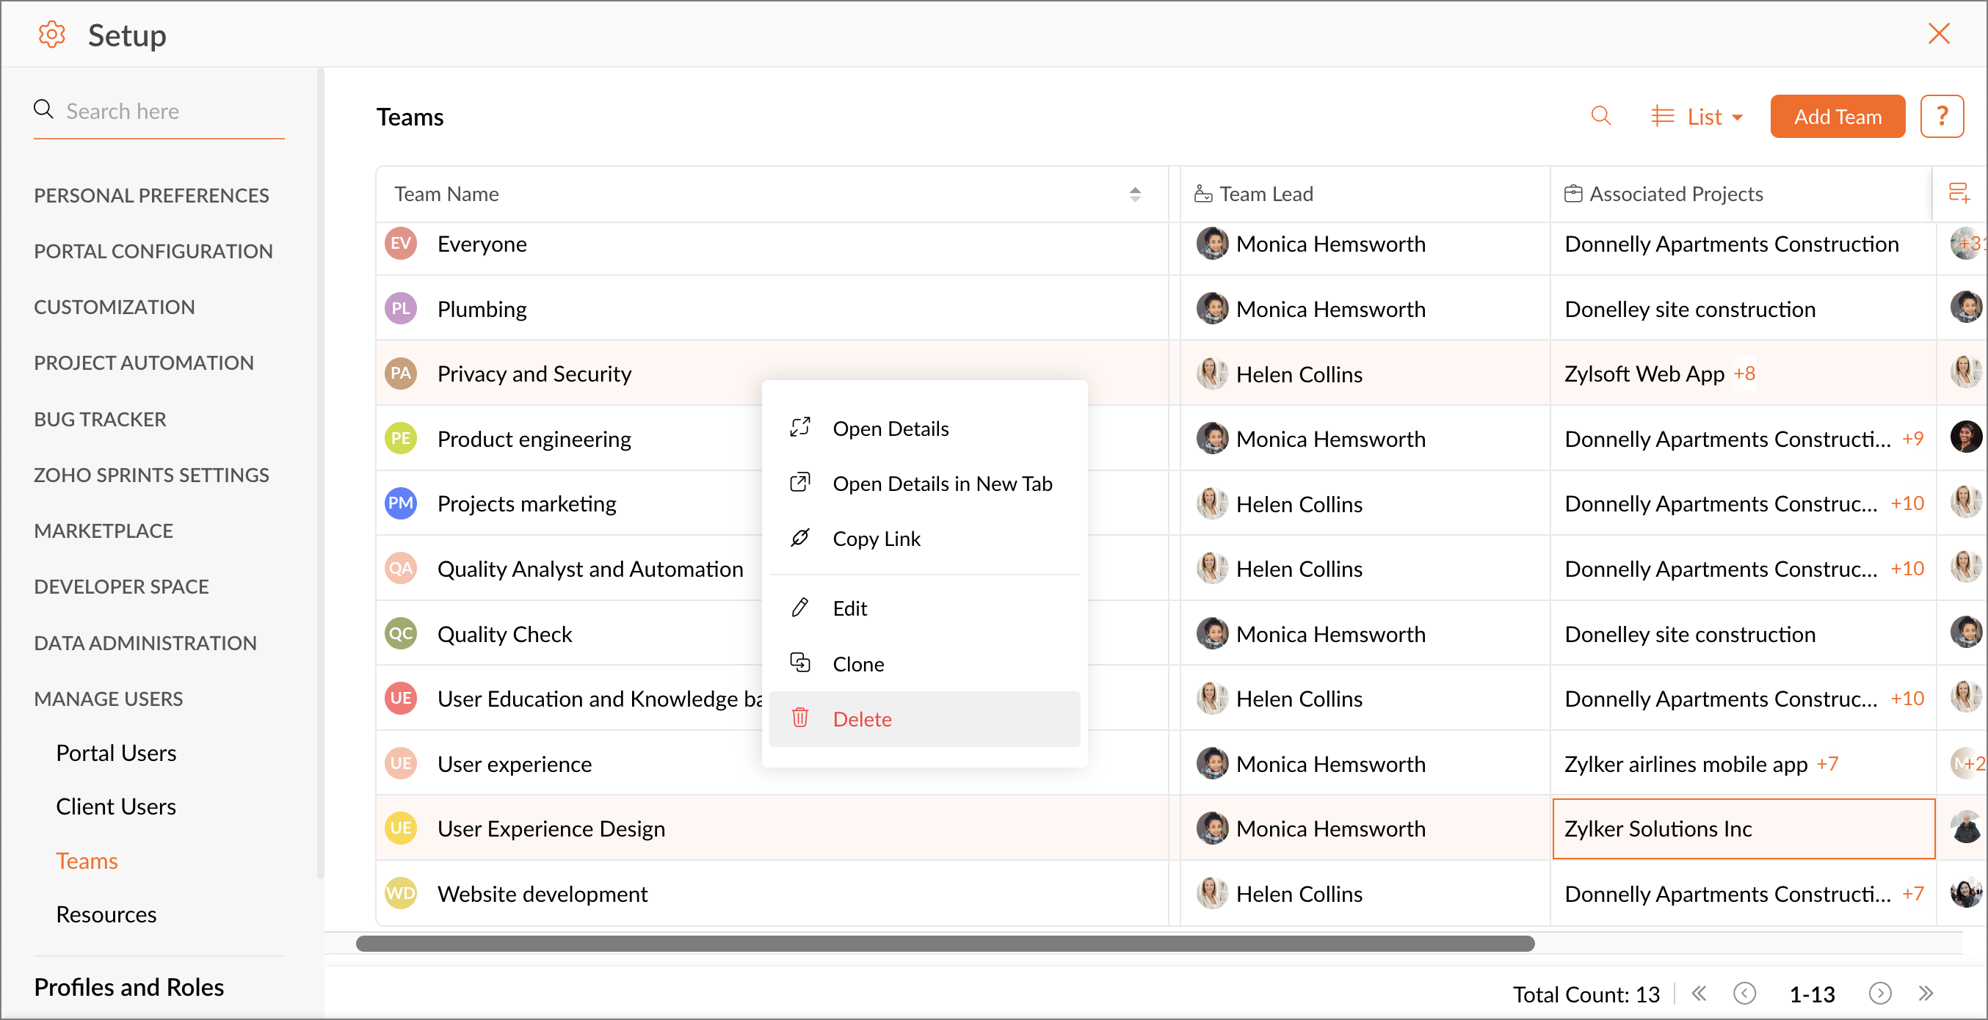Viewport: 1988px width, 1020px height.
Task: Select Clone in the context menu
Action: 857,663
